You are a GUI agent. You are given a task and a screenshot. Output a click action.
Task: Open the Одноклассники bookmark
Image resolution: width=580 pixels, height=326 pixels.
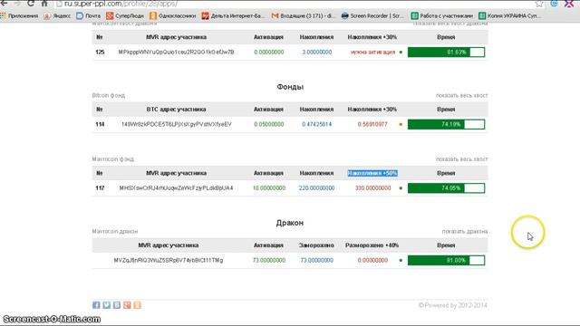pyautogui.click(x=173, y=16)
